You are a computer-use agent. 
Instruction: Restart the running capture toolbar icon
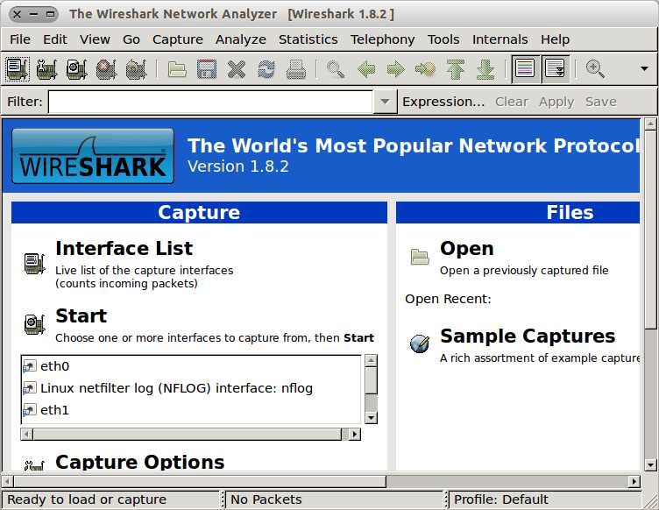[x=136, y=69]
